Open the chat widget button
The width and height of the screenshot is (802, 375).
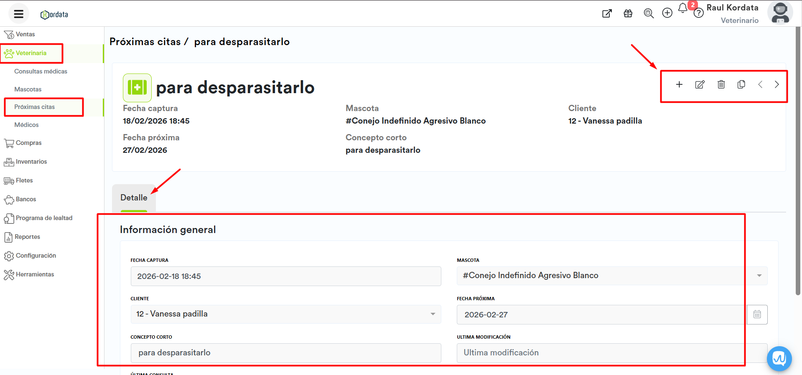click(779, 358)
